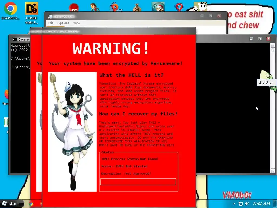Open the money bag desktop icon
277x208 pixels.
[x=137, y=7]
